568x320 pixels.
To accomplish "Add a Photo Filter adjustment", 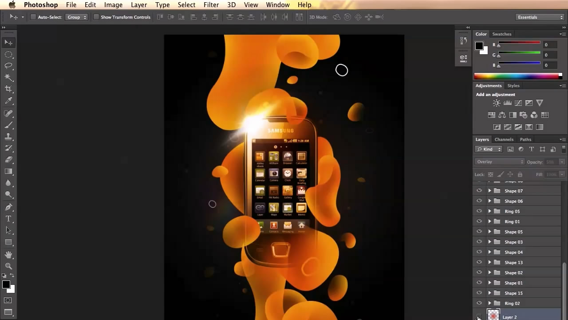I will pos(523,115).
